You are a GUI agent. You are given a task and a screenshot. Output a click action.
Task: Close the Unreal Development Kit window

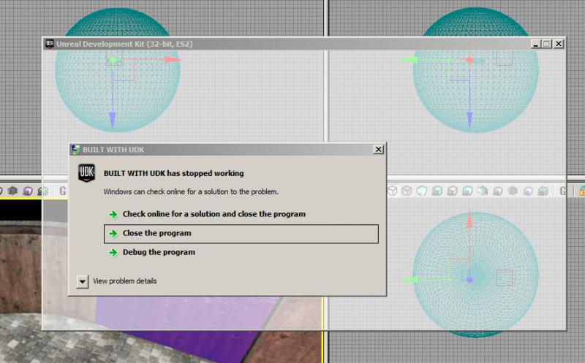559,44
